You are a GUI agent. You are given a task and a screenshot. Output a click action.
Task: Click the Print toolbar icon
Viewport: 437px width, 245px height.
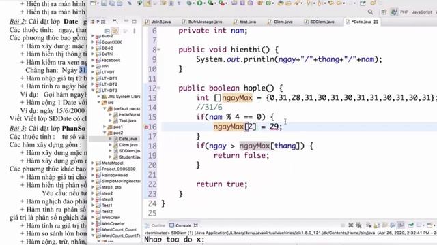point(119,3)
